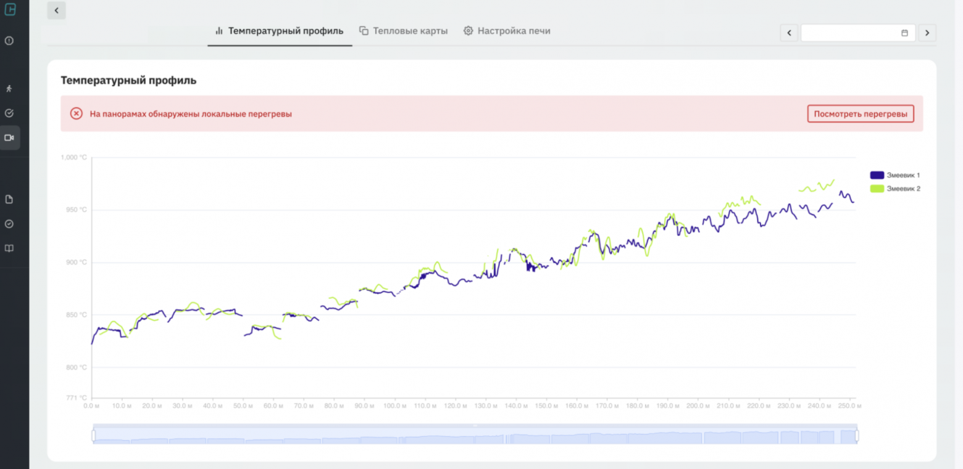This screenshot has width=963, height=469.
Task: Click the calendar icon in date field
Action: coord(904,33)
